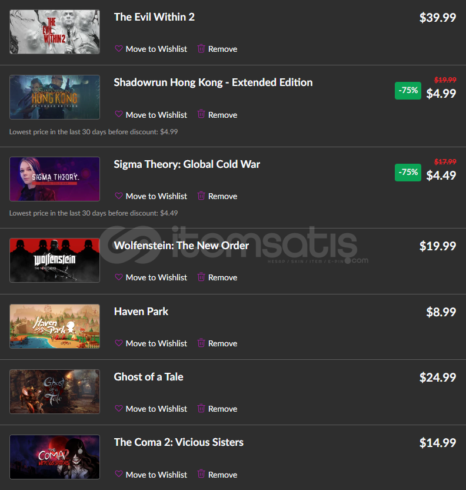This screenshot has width=466, height=490.
Task: Open the Ghost of a Tale title link
Action: [x=149, y=377]
